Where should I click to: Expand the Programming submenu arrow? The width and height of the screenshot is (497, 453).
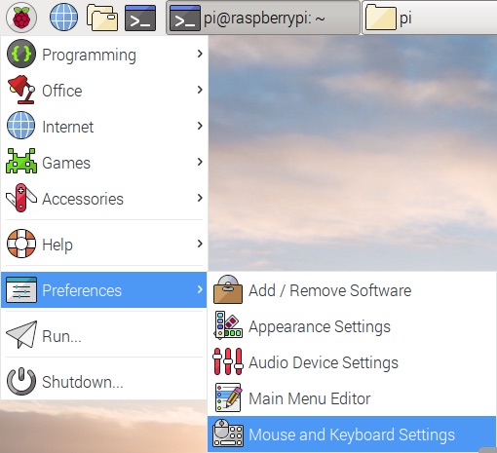click(200, 54)
